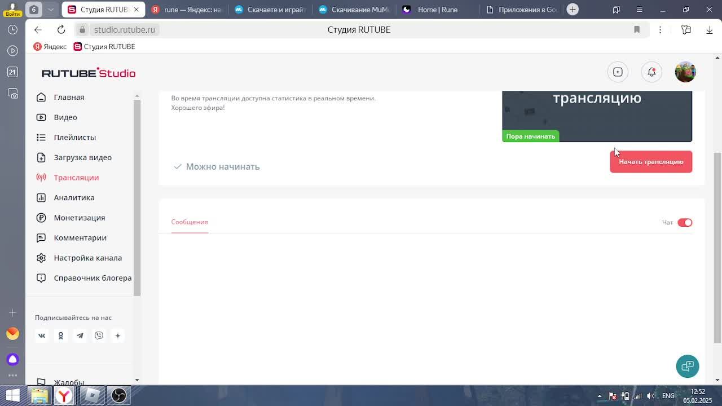The height and width of the screenshot is (406, 722).
Task: Click the Загрузка видео upload icon
Action: click(41, 157)
